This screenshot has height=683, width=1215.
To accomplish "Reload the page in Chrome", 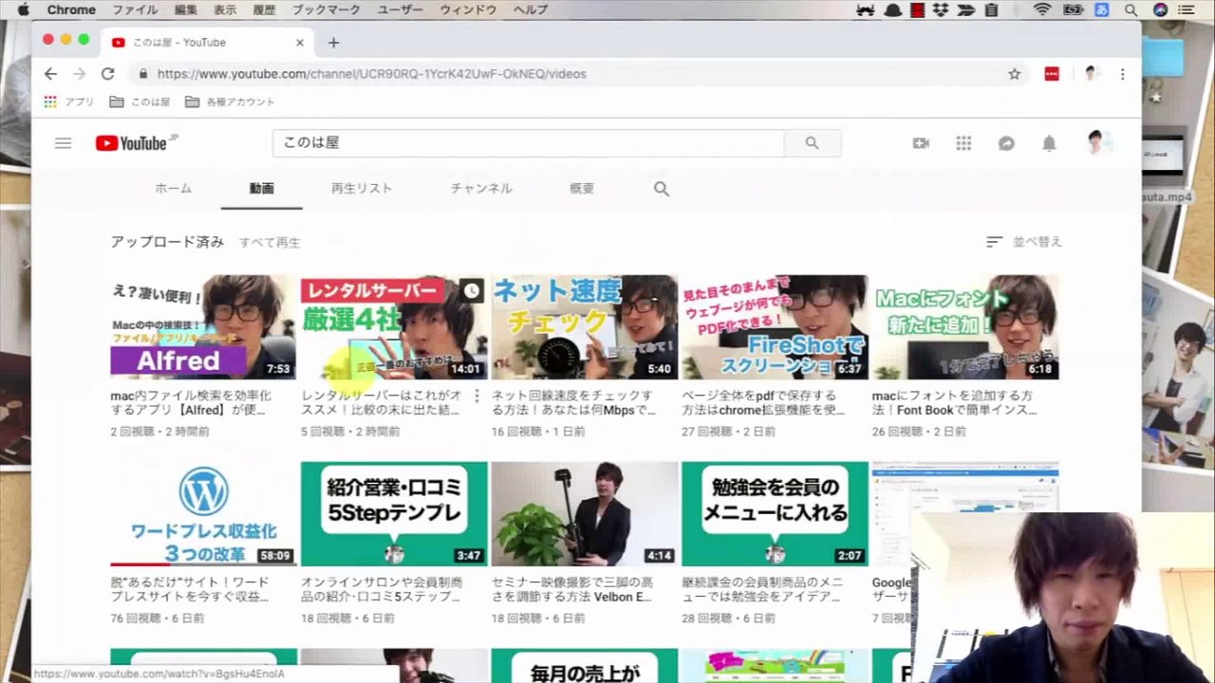I will tap(108, 74).
